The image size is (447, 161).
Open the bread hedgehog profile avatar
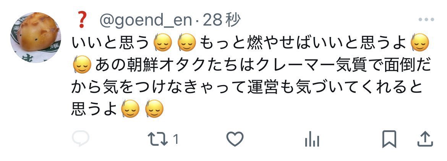36,37
